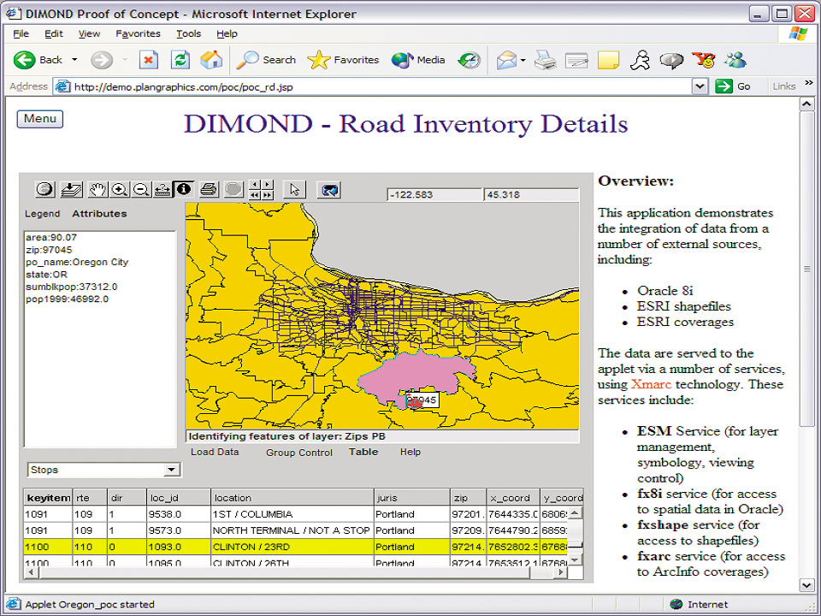821x616 pixels.
Task: Open the browser Search pane
Action: [x=266, y=60]
